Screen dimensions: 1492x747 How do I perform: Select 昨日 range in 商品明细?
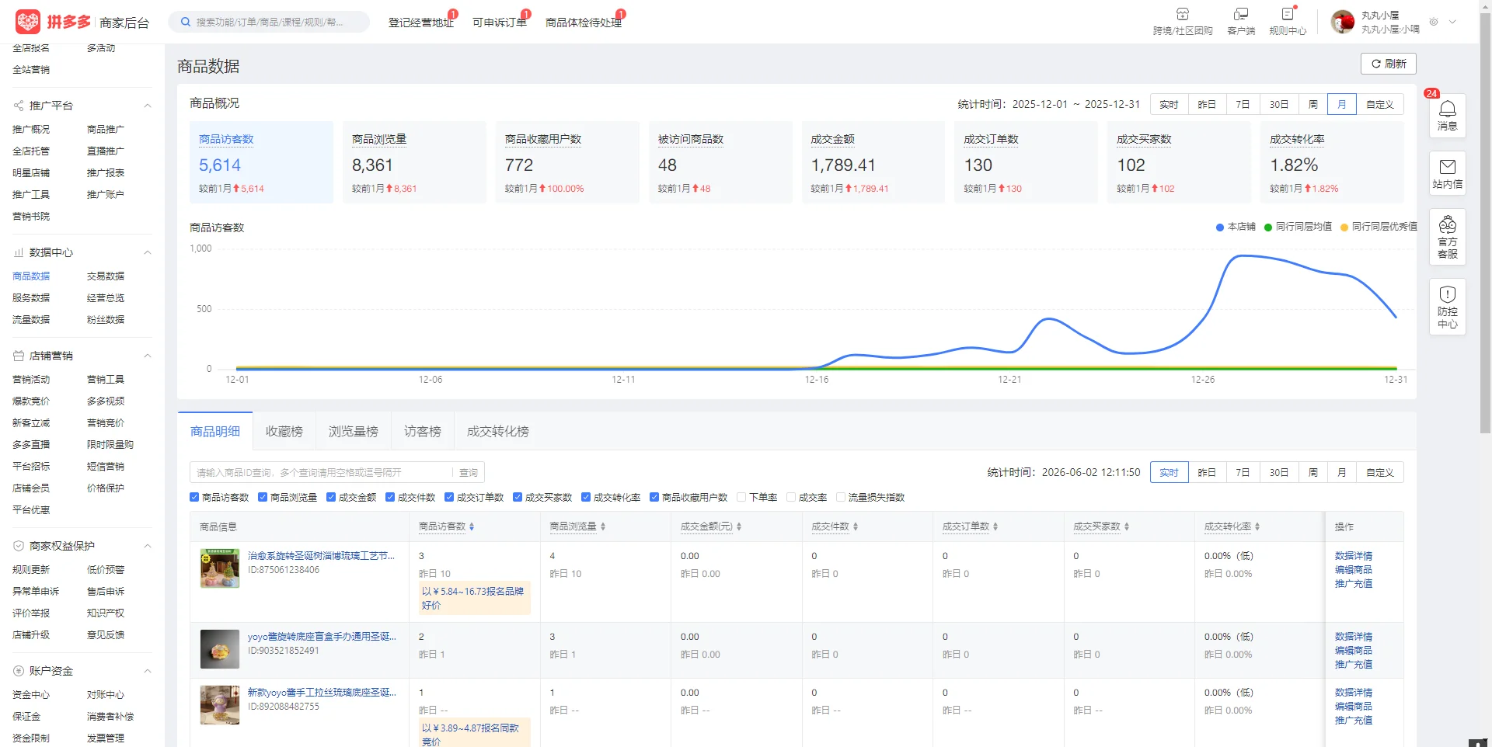[1207, 472]
